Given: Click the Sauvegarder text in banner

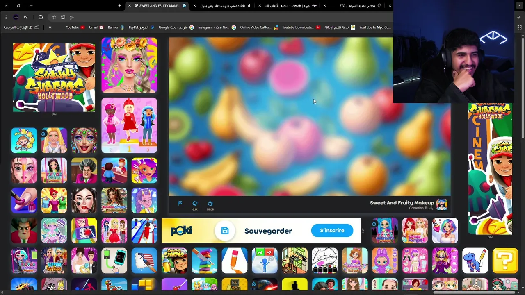Looking at the screenshot, I should point(268,231).
